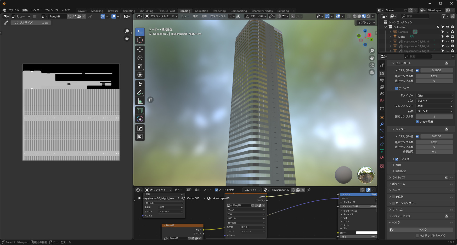The image size is (457, 245).
Task: Hide the Light object in outliner
Action: (x=447, y=37)
